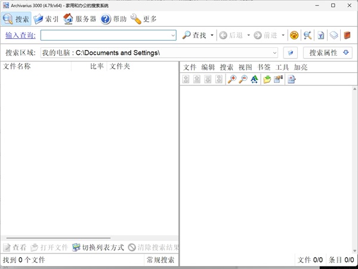Maximize the Archivarius 3000 window
The width and height of the screenshot is (358, 269).
pyautogui.click(x=333, y=5)
